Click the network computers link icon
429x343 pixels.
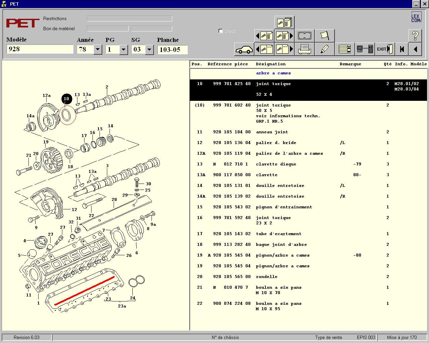pyautogui.click(x=365, y=49)
